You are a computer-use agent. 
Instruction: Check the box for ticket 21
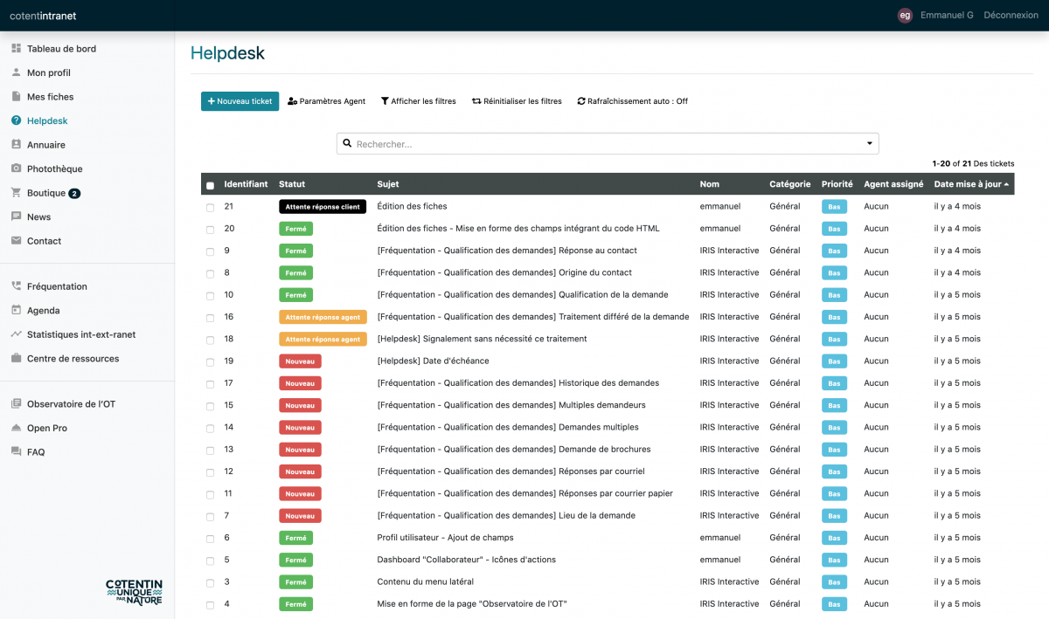click(210, 208)
